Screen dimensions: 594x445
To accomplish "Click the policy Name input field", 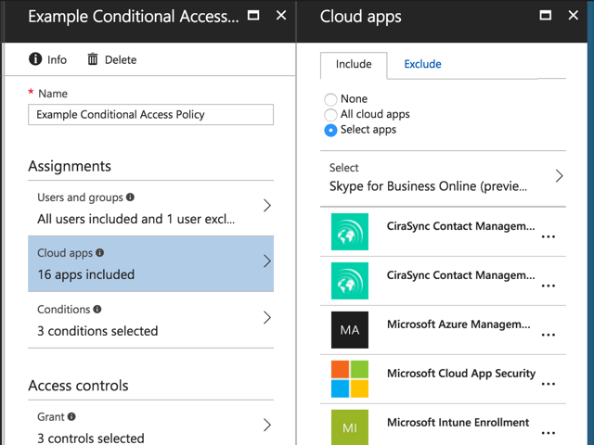I will point(150,115).
